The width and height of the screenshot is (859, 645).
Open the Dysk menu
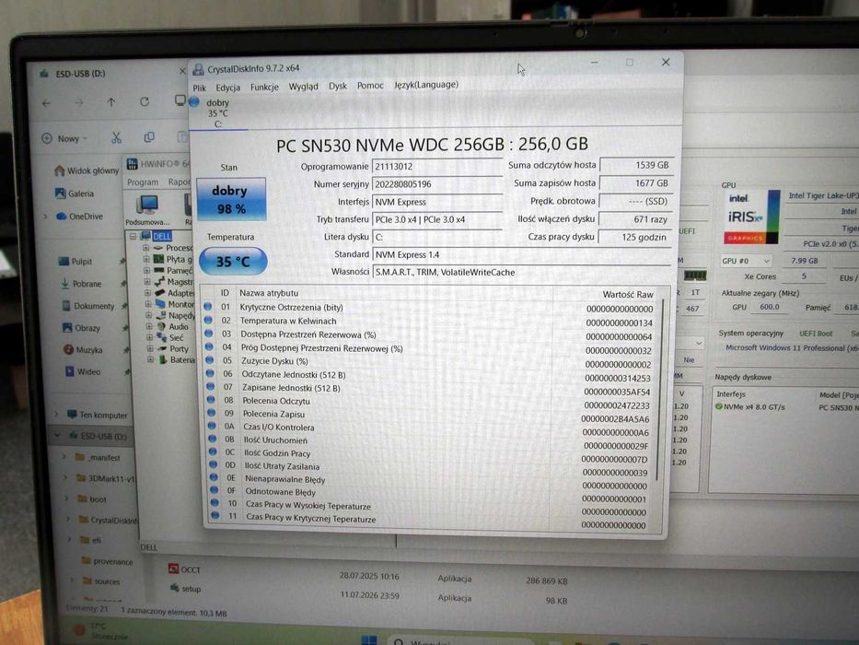click(338, 86)
